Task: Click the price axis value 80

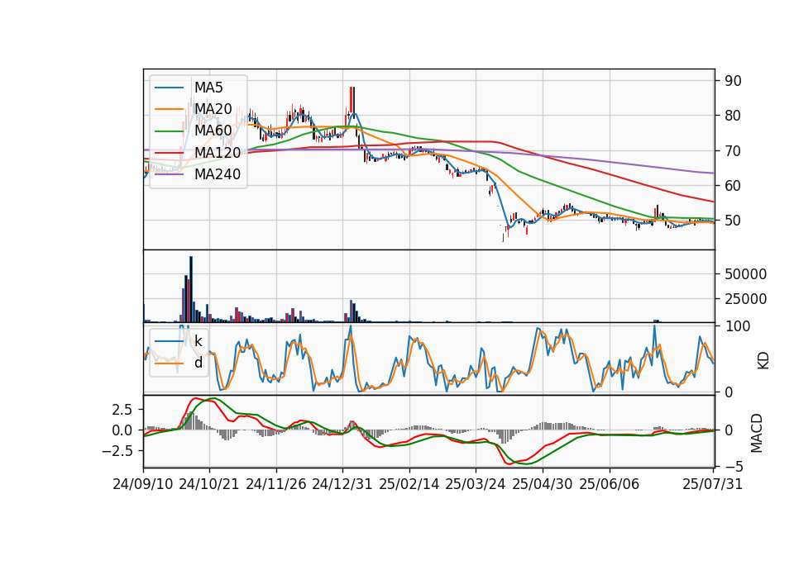Action: [x=734, y=116]
